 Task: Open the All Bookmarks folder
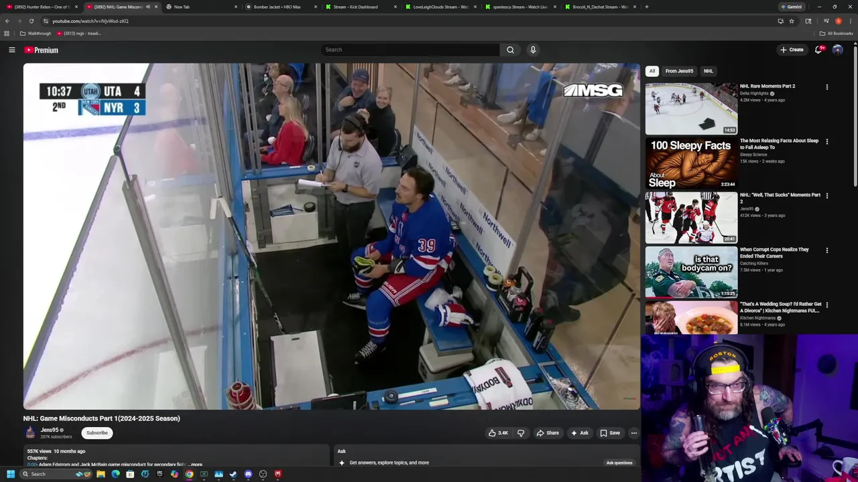[x=836, y=33]
